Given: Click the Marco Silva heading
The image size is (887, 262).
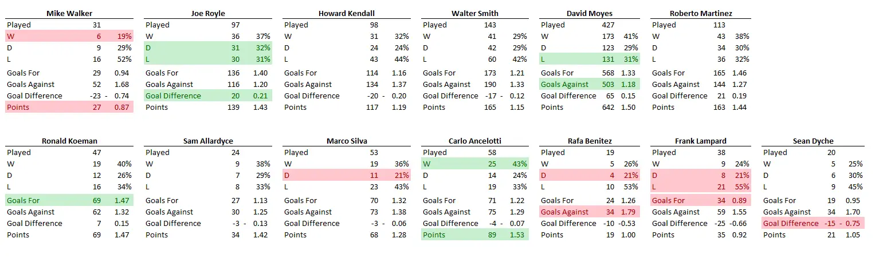Looking at the screenshot, I should [x=346, y=141].
